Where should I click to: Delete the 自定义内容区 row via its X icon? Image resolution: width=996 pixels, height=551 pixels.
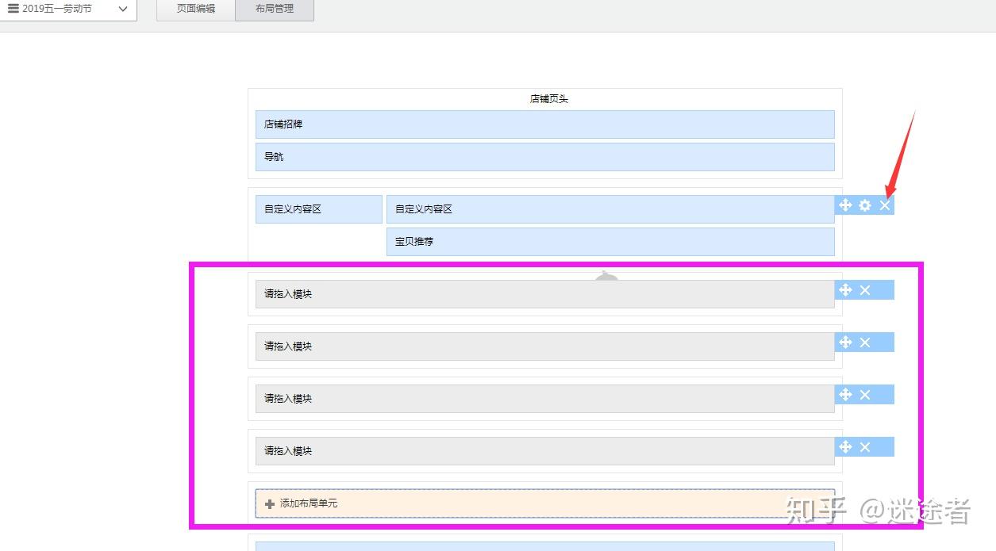884,205
